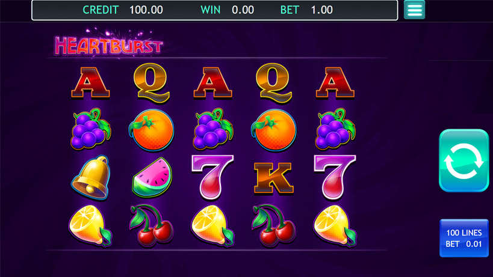Click the cherries on the fourth reel
This screenshot has height=277, width=493.
[273, 225]
